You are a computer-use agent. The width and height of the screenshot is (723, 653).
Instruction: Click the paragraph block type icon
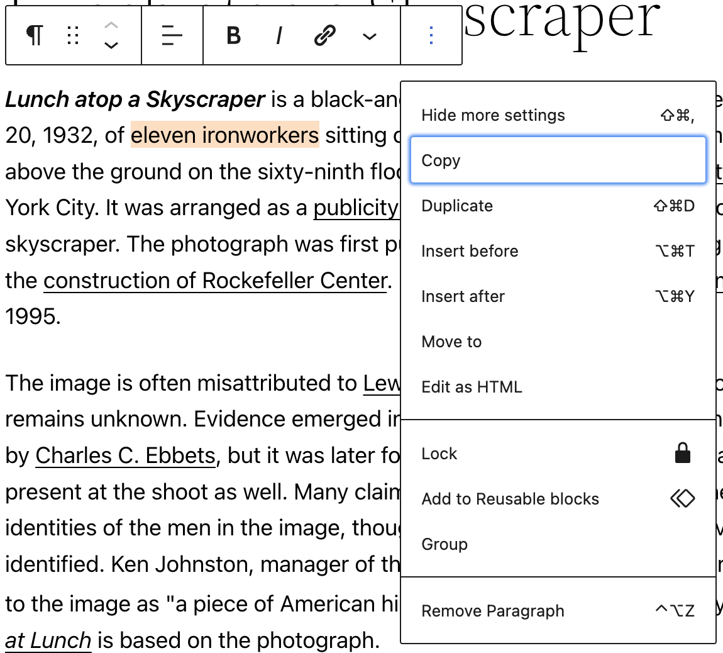34,36
